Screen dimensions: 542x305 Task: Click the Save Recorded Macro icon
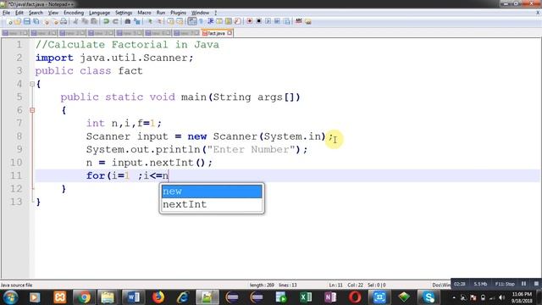point(286,21)
